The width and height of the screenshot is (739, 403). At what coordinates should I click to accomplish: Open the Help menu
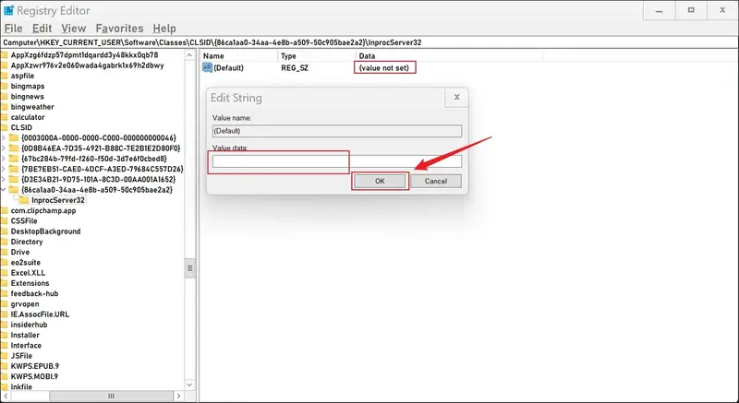(x=164, y=29)
